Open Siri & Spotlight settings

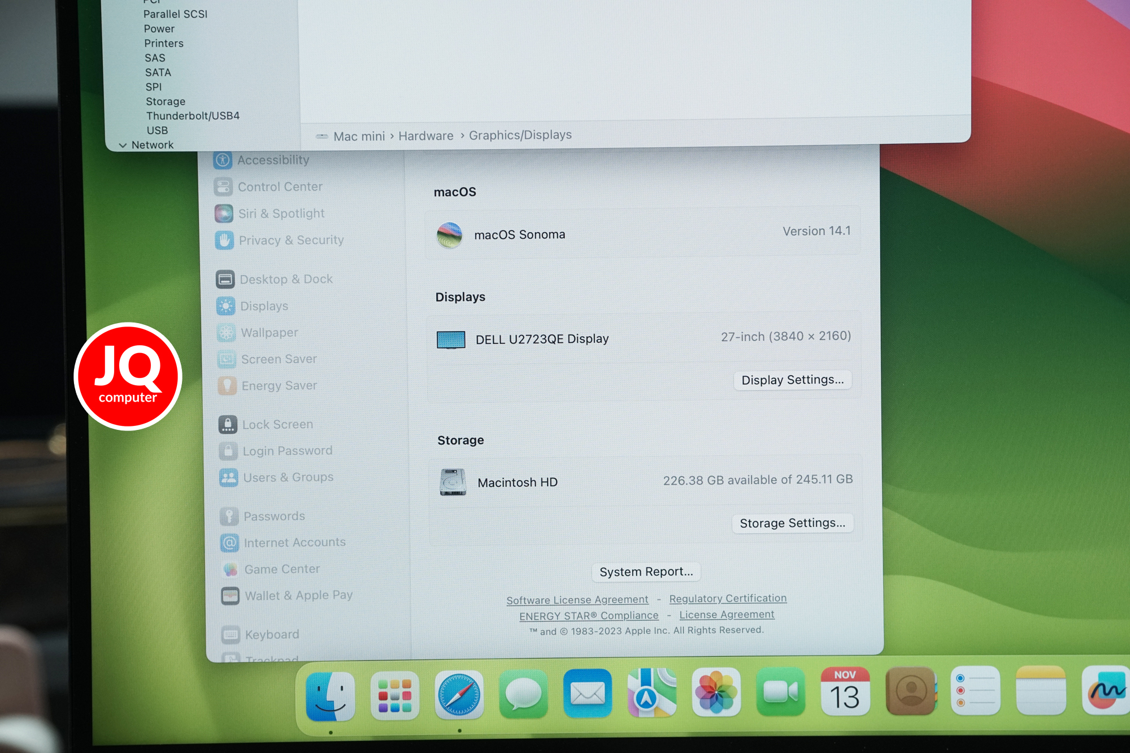coord(270,214)
